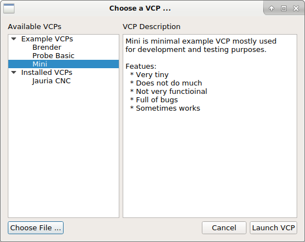Click the shade window up-arrow icon

point(272,8)
